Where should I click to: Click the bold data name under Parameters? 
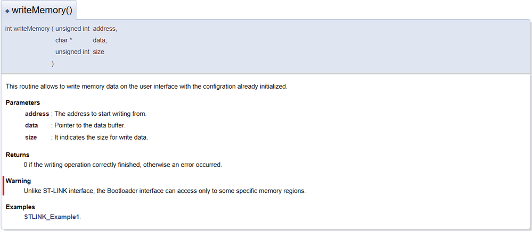(x=31, y=125)
